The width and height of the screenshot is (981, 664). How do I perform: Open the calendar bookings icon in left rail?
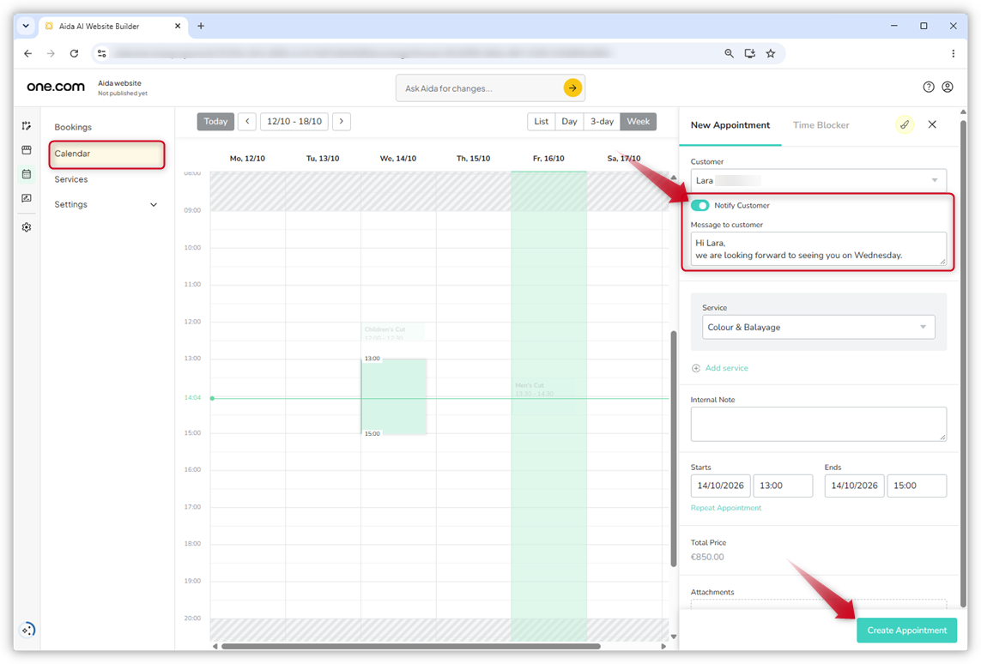click(27, 174)
